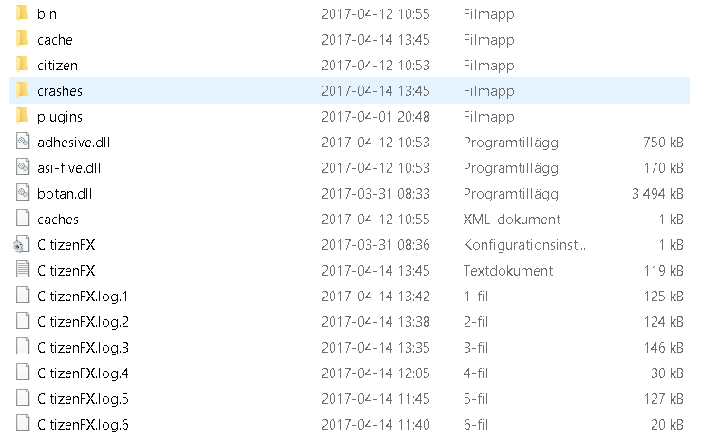702x440 pixels.
Task: Click the botan.dll file icon
Action: [23, 193]
